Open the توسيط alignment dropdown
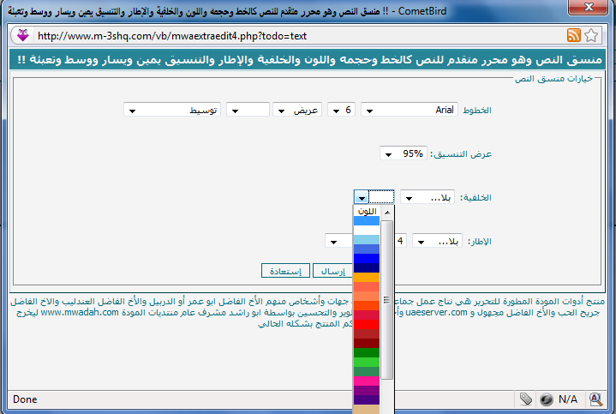Viewport: 616px width, 414px height. click(172, 110)
